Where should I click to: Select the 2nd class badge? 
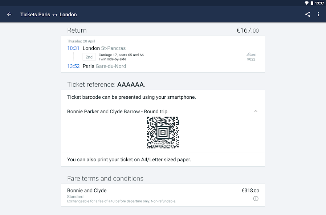(89, 57)
